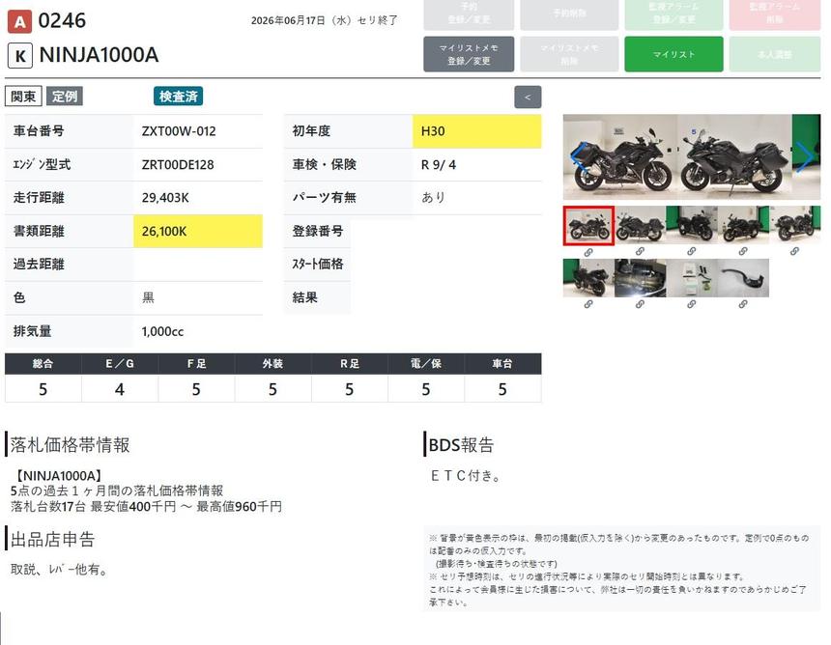Click the 総合 score column header
This screenshot has width=831, height=645.
click(43, 364)
